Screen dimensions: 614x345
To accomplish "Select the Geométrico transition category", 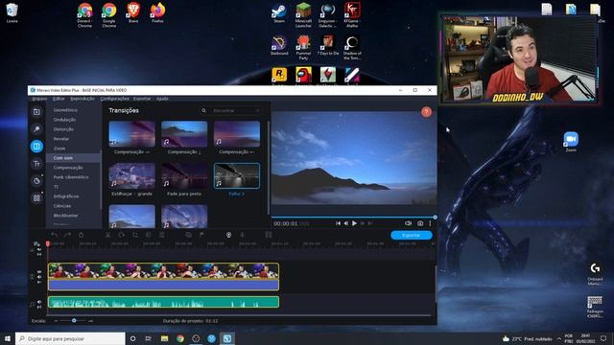I will [x=65, y=110].
